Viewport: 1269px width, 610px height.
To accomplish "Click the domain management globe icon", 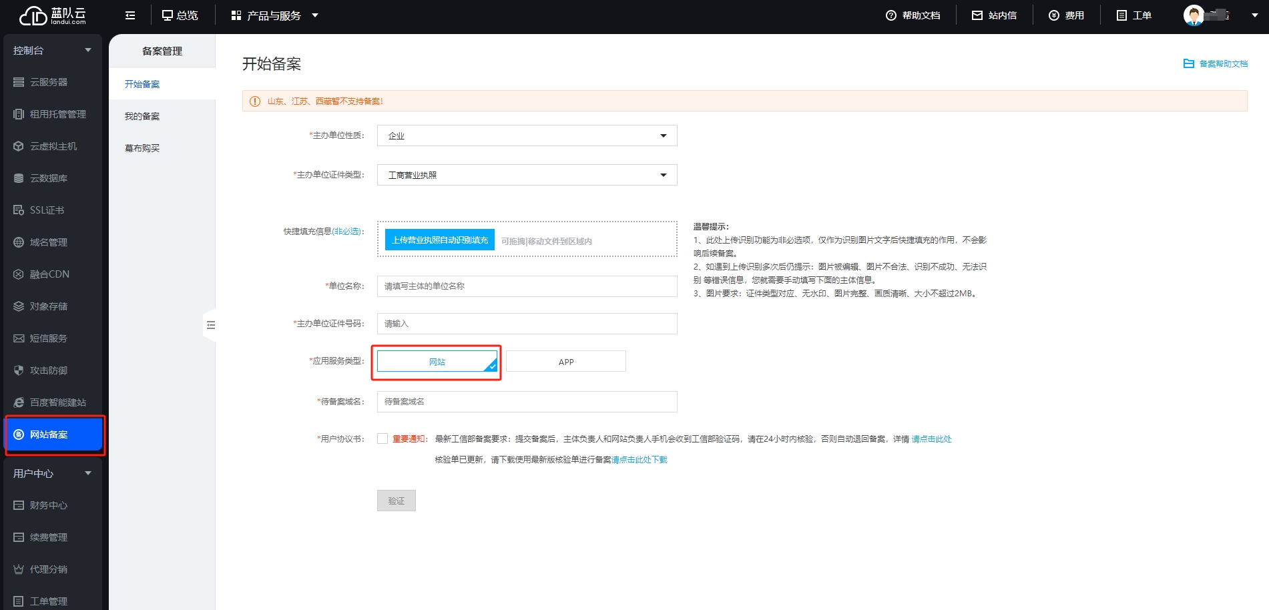I will click(x=19, y=242).
